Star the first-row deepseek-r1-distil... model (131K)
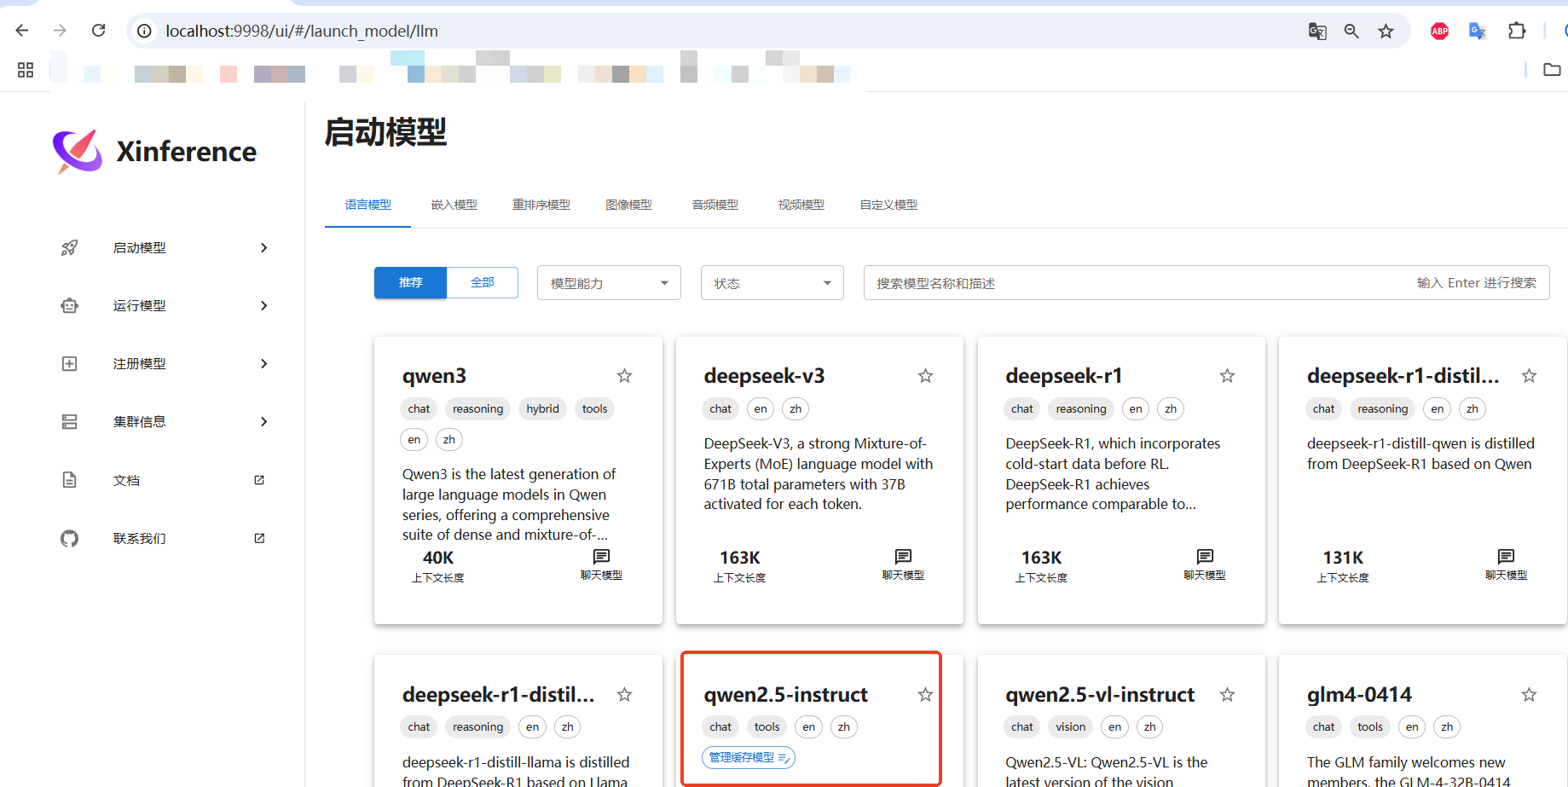The width and height of the screenshot is (1568, 787). [x=1530, y=376]
